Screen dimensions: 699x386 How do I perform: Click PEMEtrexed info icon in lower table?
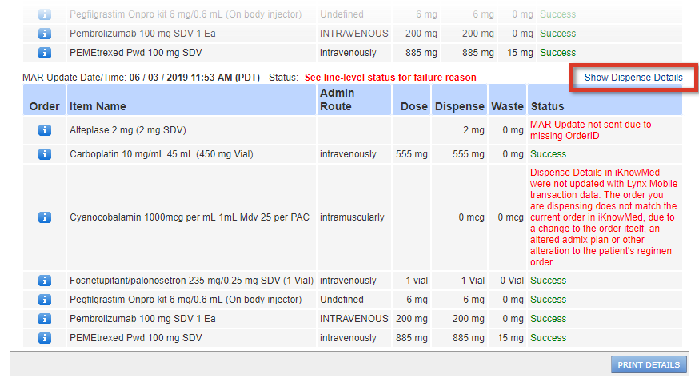(45, 338)
